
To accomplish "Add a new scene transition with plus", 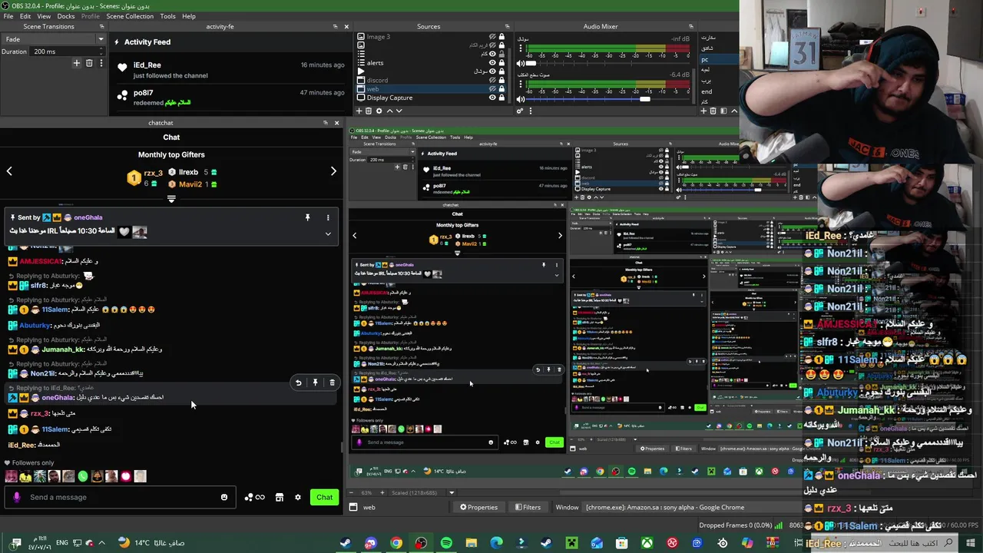I will 76,63.
